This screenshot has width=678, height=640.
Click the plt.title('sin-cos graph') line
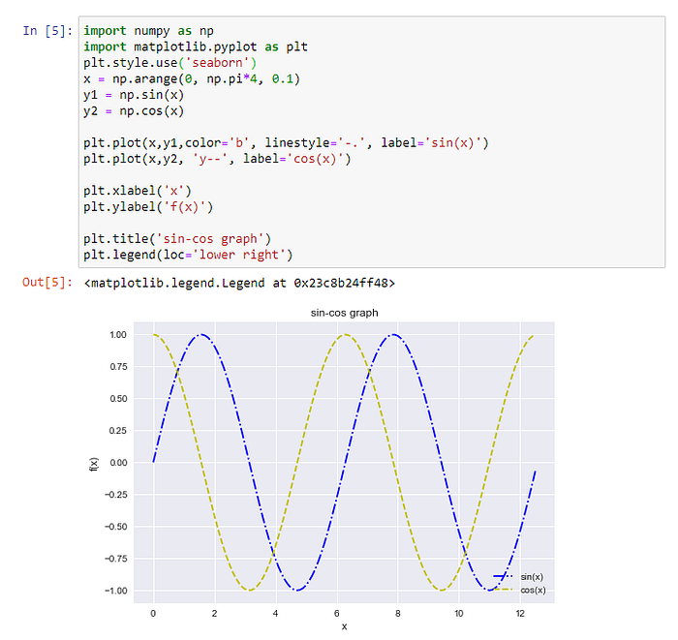177,239
